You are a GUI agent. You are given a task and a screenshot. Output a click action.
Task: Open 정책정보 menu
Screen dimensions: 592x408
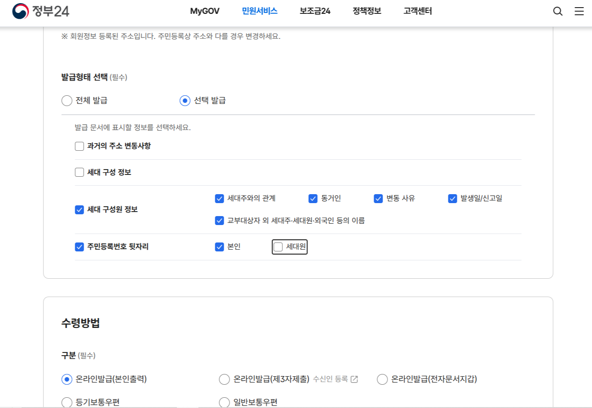[367, 11]
